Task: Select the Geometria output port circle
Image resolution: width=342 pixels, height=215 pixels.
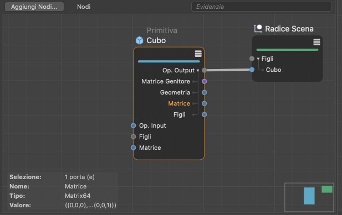Action: [x=204, y=92]
